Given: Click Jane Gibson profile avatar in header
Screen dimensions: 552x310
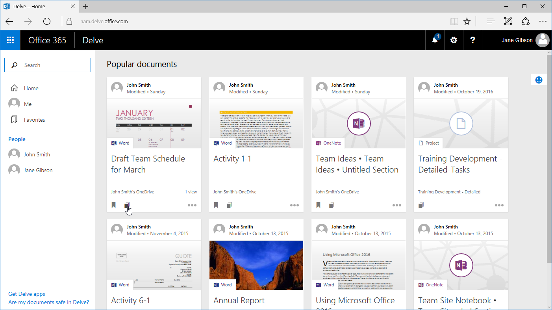Looking at the screenshot, I should [543, 40].
